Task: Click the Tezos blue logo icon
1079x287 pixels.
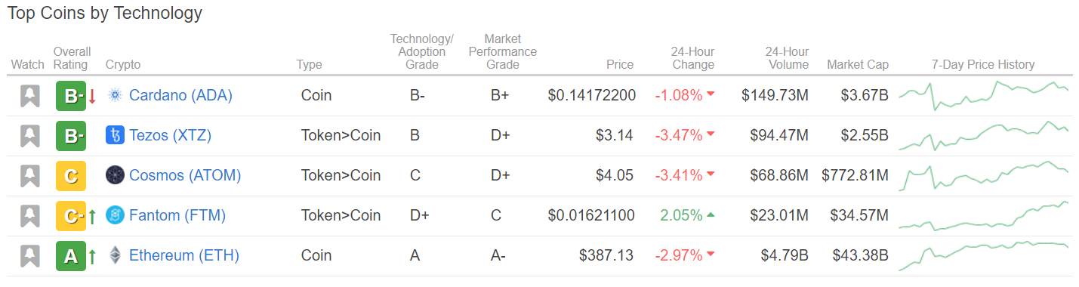Action: click(x=115, y=135)
